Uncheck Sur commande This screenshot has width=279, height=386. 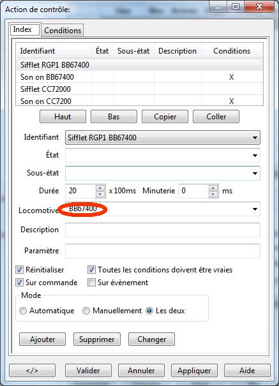click(x=19, y=283)
